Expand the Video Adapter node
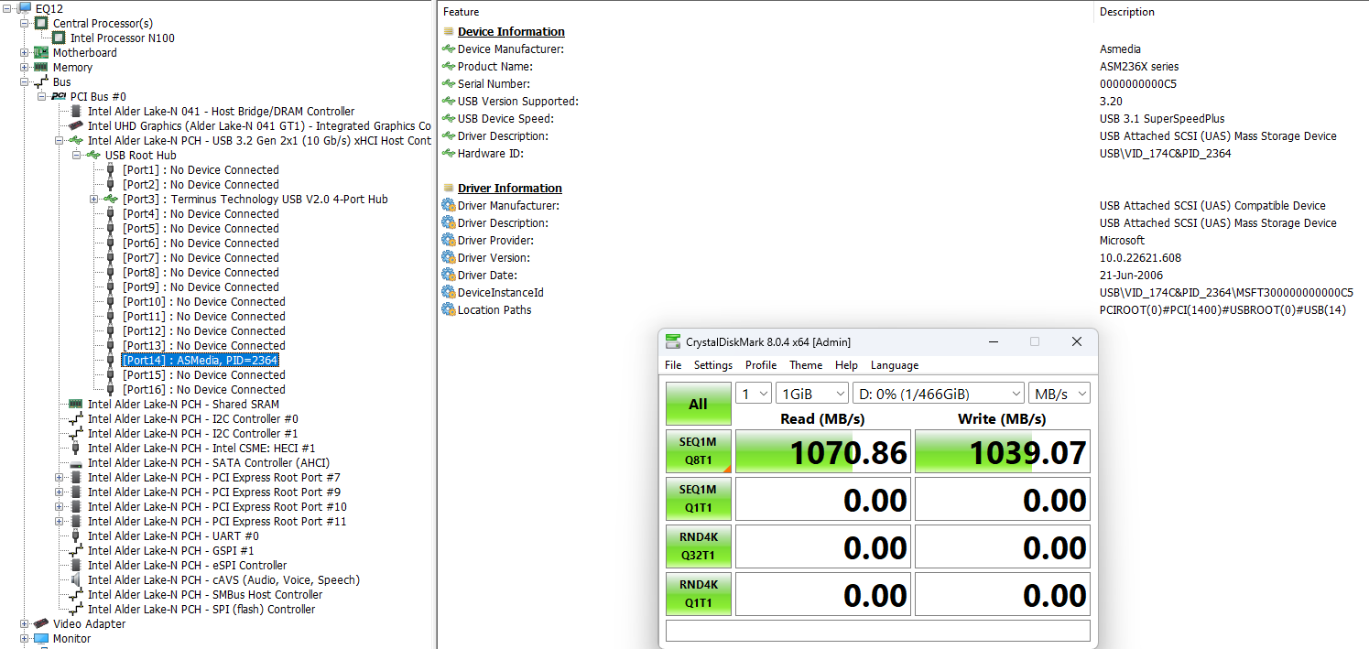1369x649 pixels. [25, 623]
